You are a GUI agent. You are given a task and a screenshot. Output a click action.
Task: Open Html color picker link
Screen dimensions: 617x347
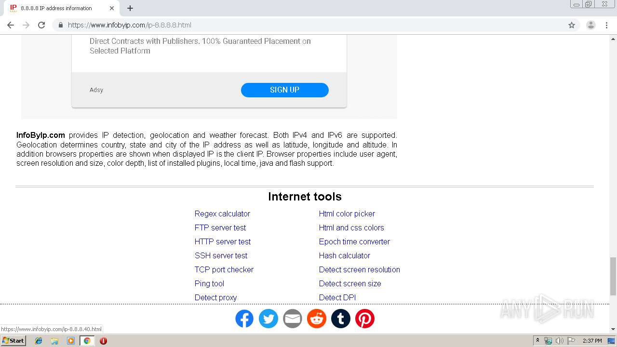click(x=347, y=214)
